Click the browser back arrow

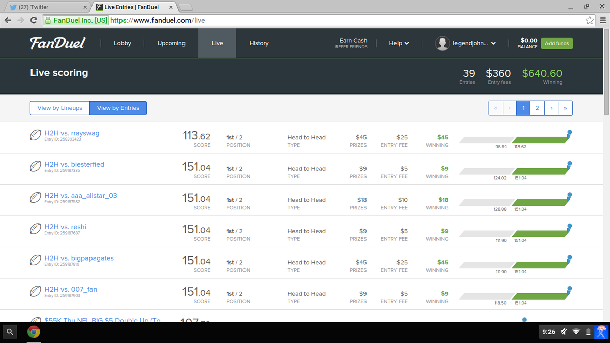click(8, 20)
